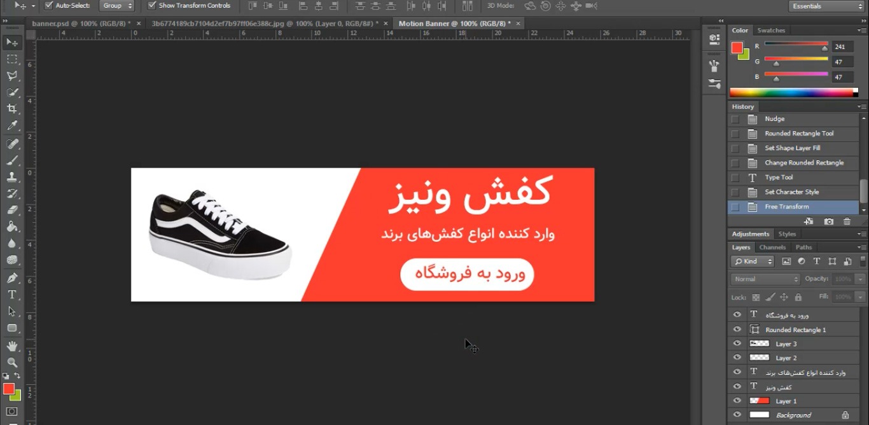Select the Free Transform history state
Viewport: 869px width, 425px height.
click(x=793, y=207)
